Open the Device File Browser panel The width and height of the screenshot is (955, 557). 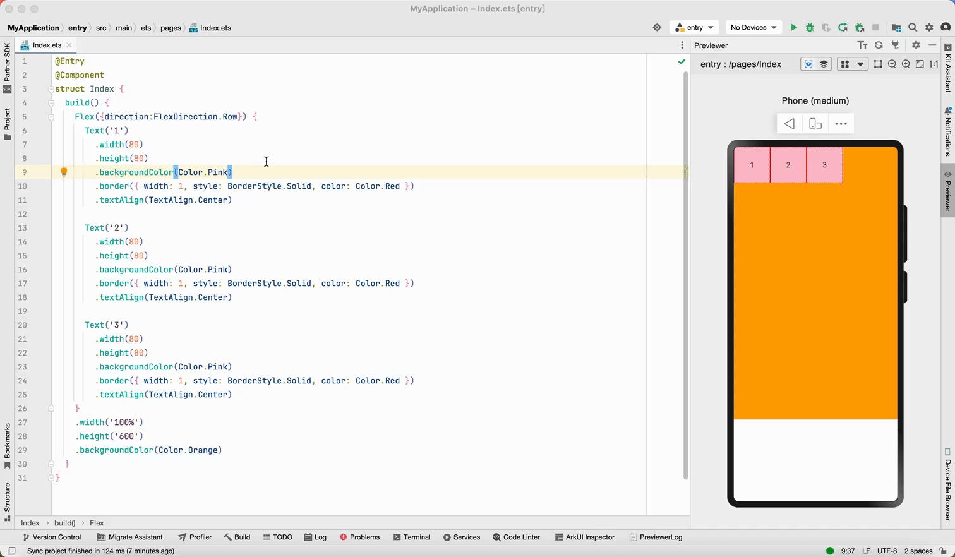point(948,484)
